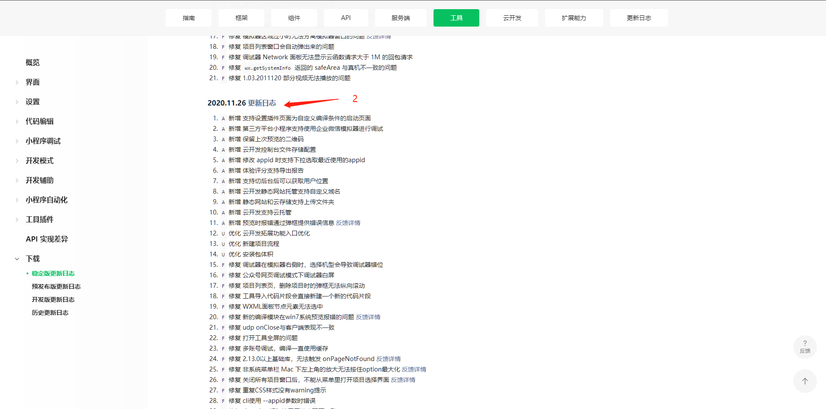This screenshot has height=409, width=826.
Task: Open the top 更新日志 tab
Action: tap(639, 18)
